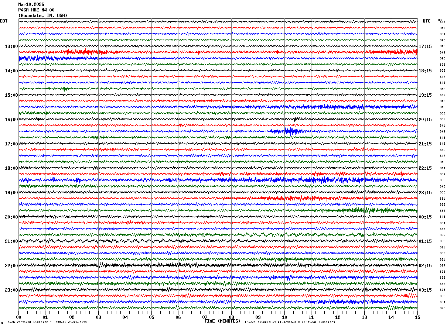Click the "14:00" EDT time label
447x327 pixels.
(11, 71)
